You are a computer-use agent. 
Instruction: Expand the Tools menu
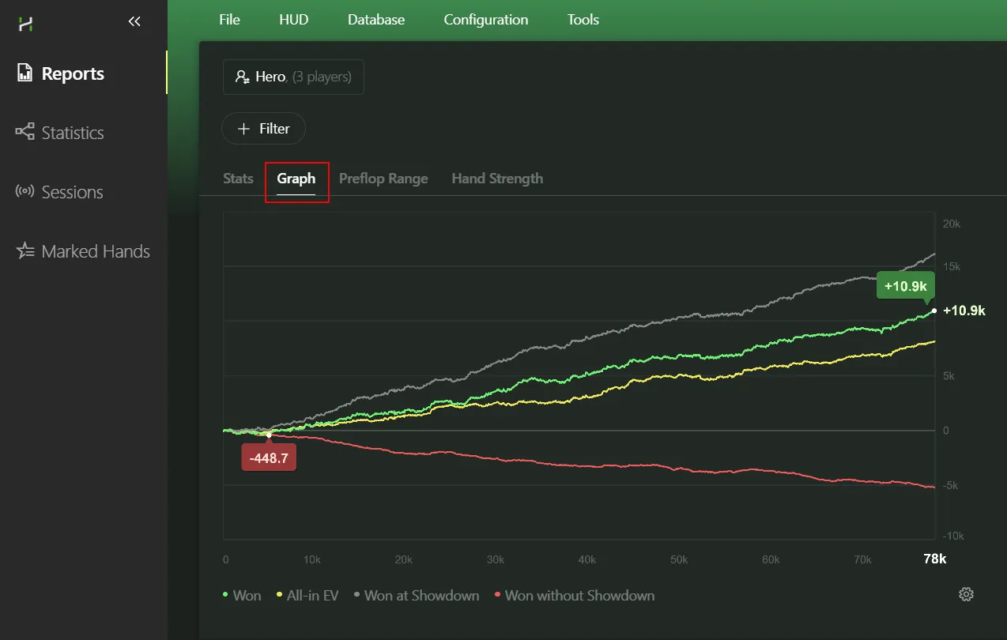583,20
